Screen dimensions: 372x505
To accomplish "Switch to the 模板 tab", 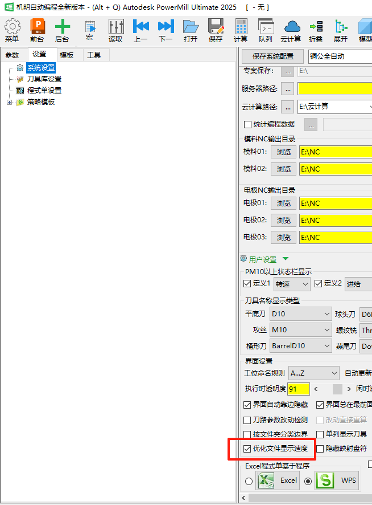I will [67, 55].
